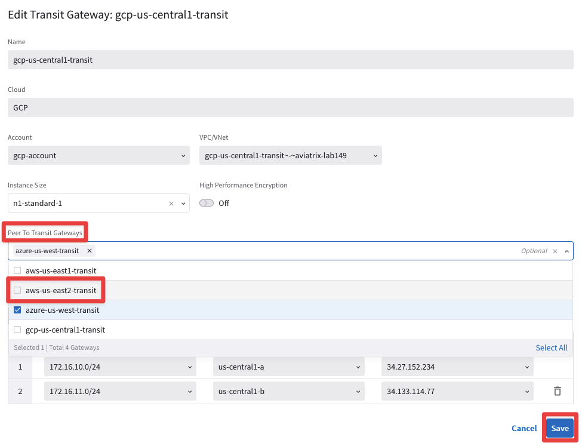Image resolution: width=582 pixels, height=443 pixels.
Task: Remove azure-us-west-transit chip with its x
Action: pos(90,251)
